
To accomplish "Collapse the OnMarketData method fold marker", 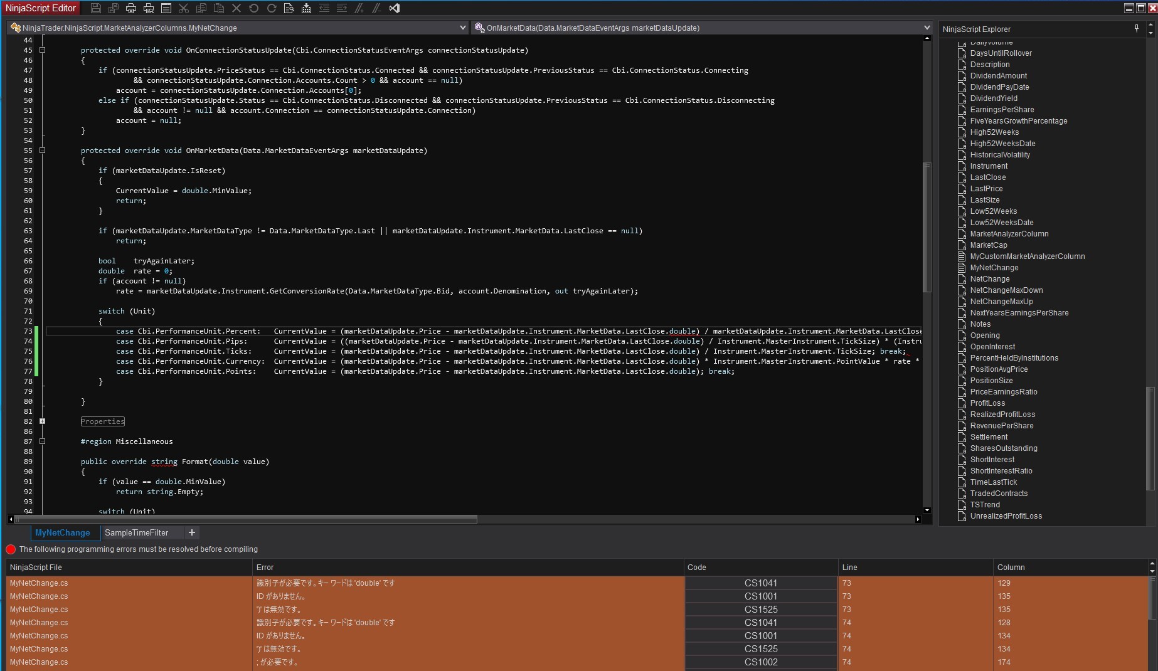I will (x=43, y=151).
